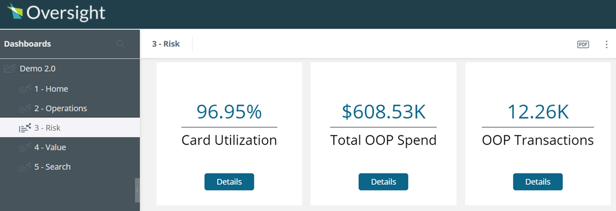Show Details for OOP Transactions
Viewport: 616px width, 211px height.
tap(538, 181)
